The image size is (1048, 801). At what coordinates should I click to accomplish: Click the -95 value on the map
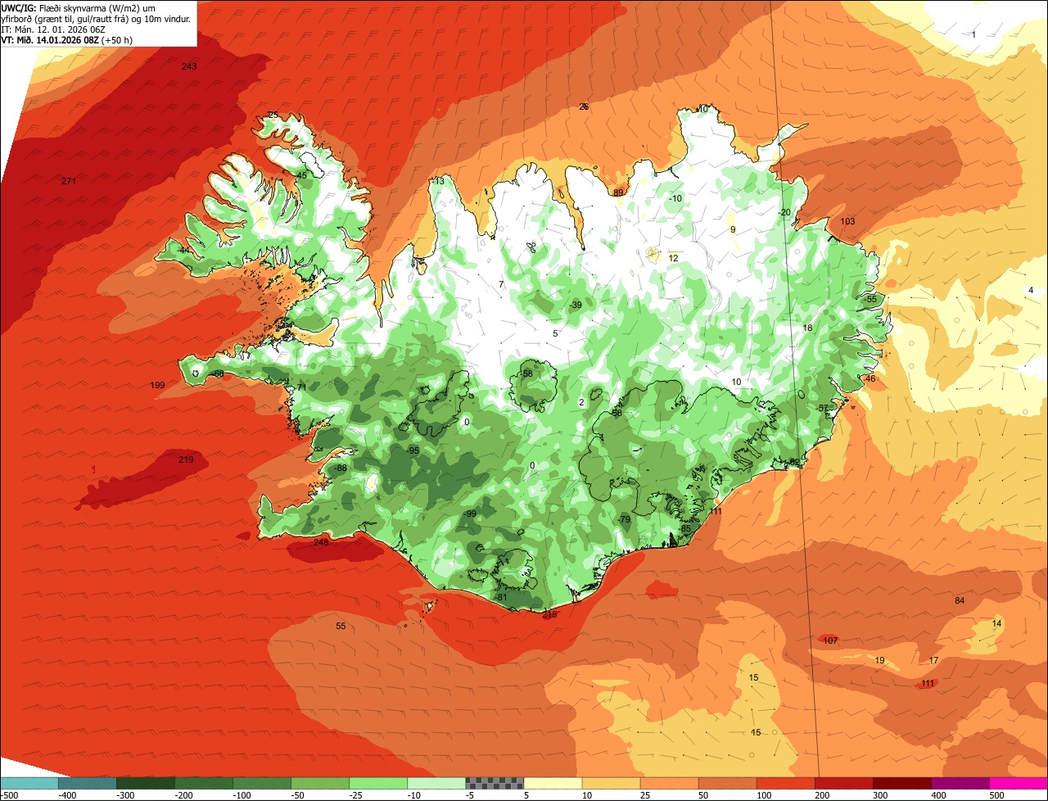click(x=412, y=451)
